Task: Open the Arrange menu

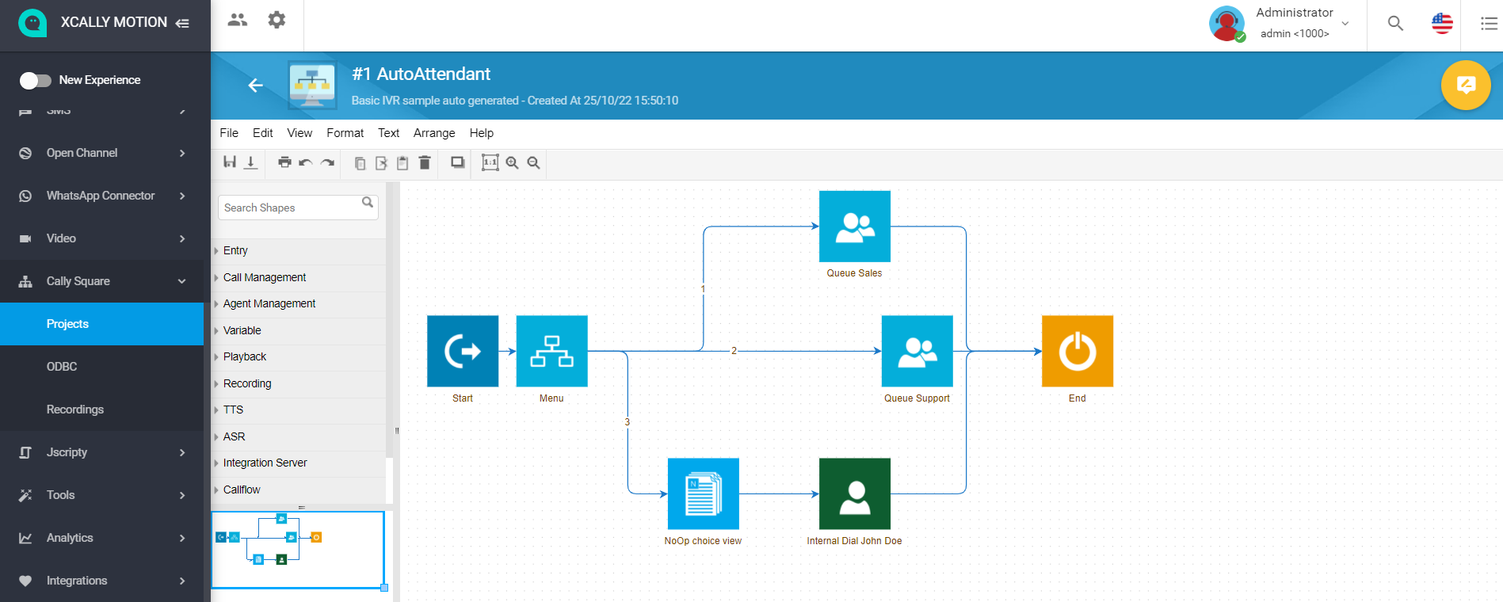Action: (434, 133)
